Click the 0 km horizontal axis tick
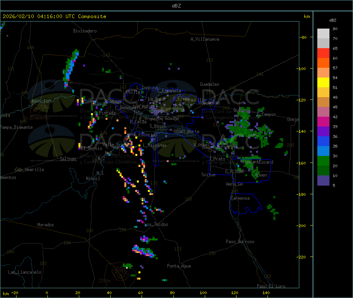This screenshot has height=298, width=353. (x=47, y=293)
